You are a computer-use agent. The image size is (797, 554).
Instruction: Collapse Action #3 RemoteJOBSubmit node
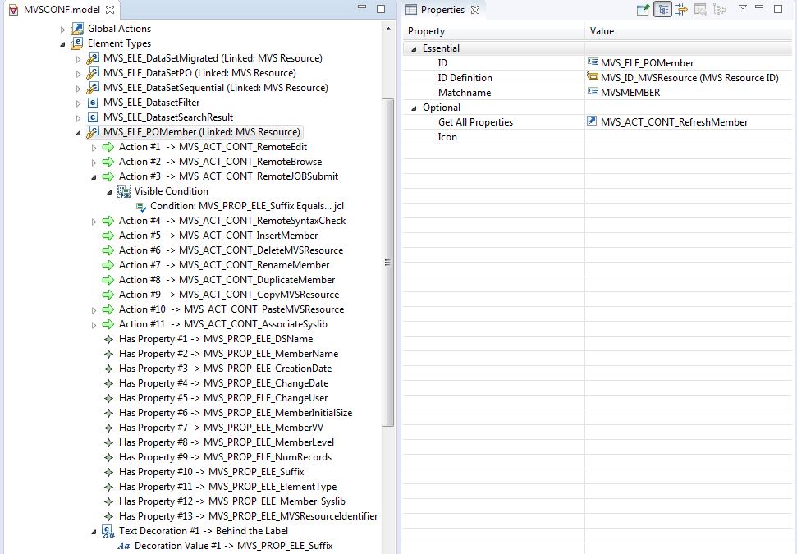click(94, 176)
